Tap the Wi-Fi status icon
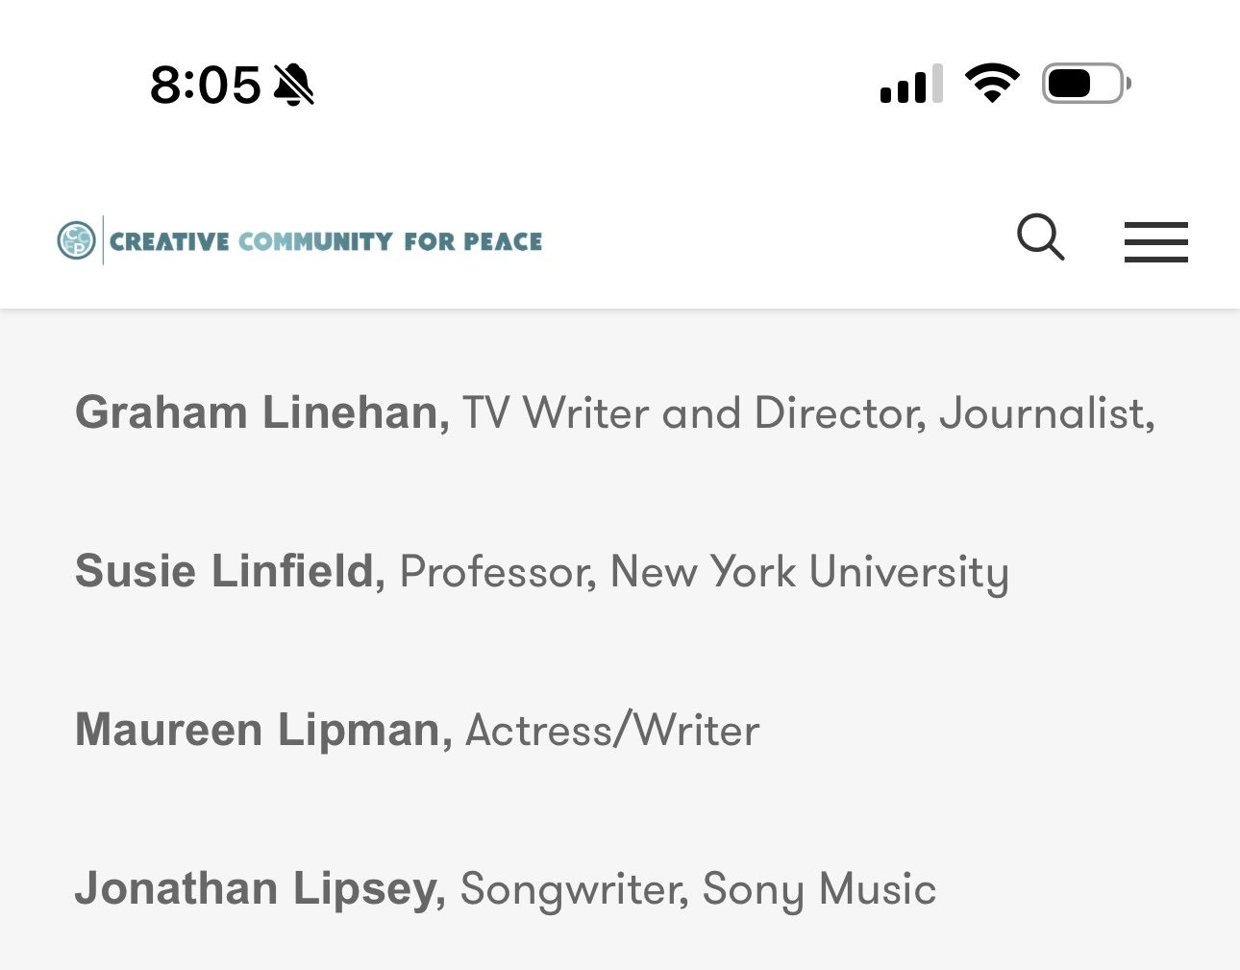Screen dimensions: 1240x970 [x=992, y=84]
